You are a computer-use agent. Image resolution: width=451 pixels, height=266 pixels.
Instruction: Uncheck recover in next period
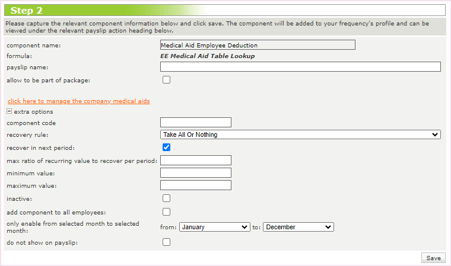point(167,148)
